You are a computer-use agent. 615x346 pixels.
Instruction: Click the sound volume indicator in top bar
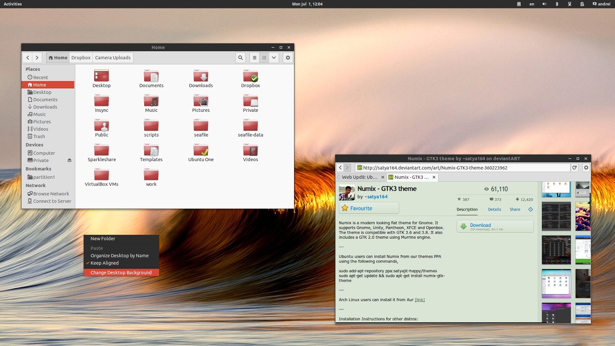[544, 4]
